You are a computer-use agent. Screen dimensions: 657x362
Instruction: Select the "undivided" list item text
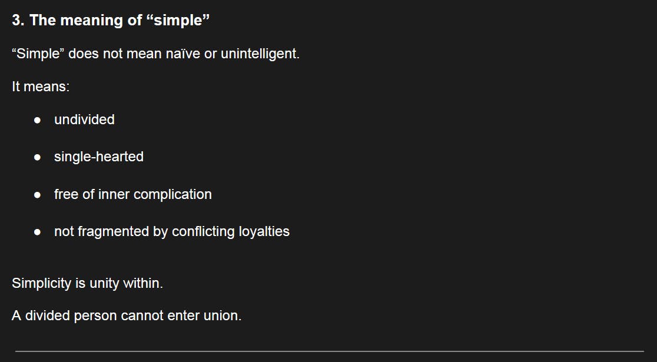[84, 120]
